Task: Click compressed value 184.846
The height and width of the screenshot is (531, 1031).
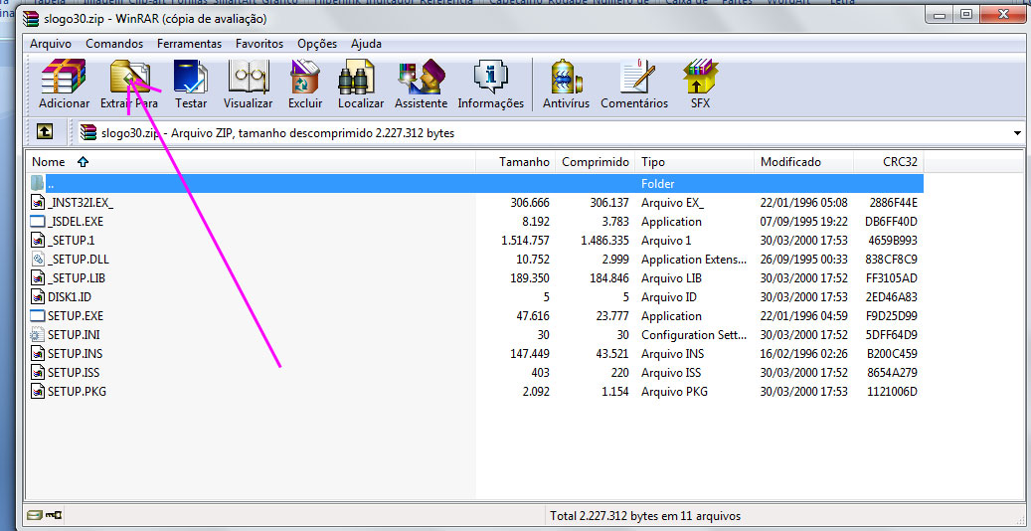Action: tap(609, 278)
